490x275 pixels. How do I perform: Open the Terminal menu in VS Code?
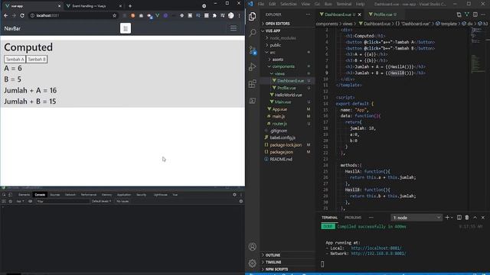pyautogui.click(x=344, y=4)
